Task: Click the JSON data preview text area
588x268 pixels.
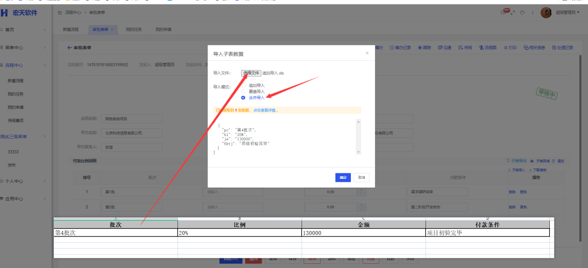Action: [x=284, y=137]
